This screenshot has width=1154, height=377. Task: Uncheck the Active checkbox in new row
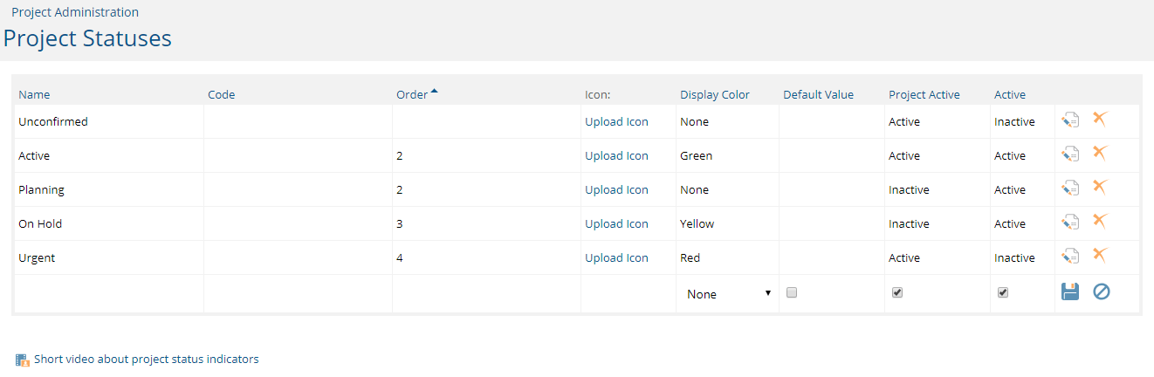click(1003, 293)
